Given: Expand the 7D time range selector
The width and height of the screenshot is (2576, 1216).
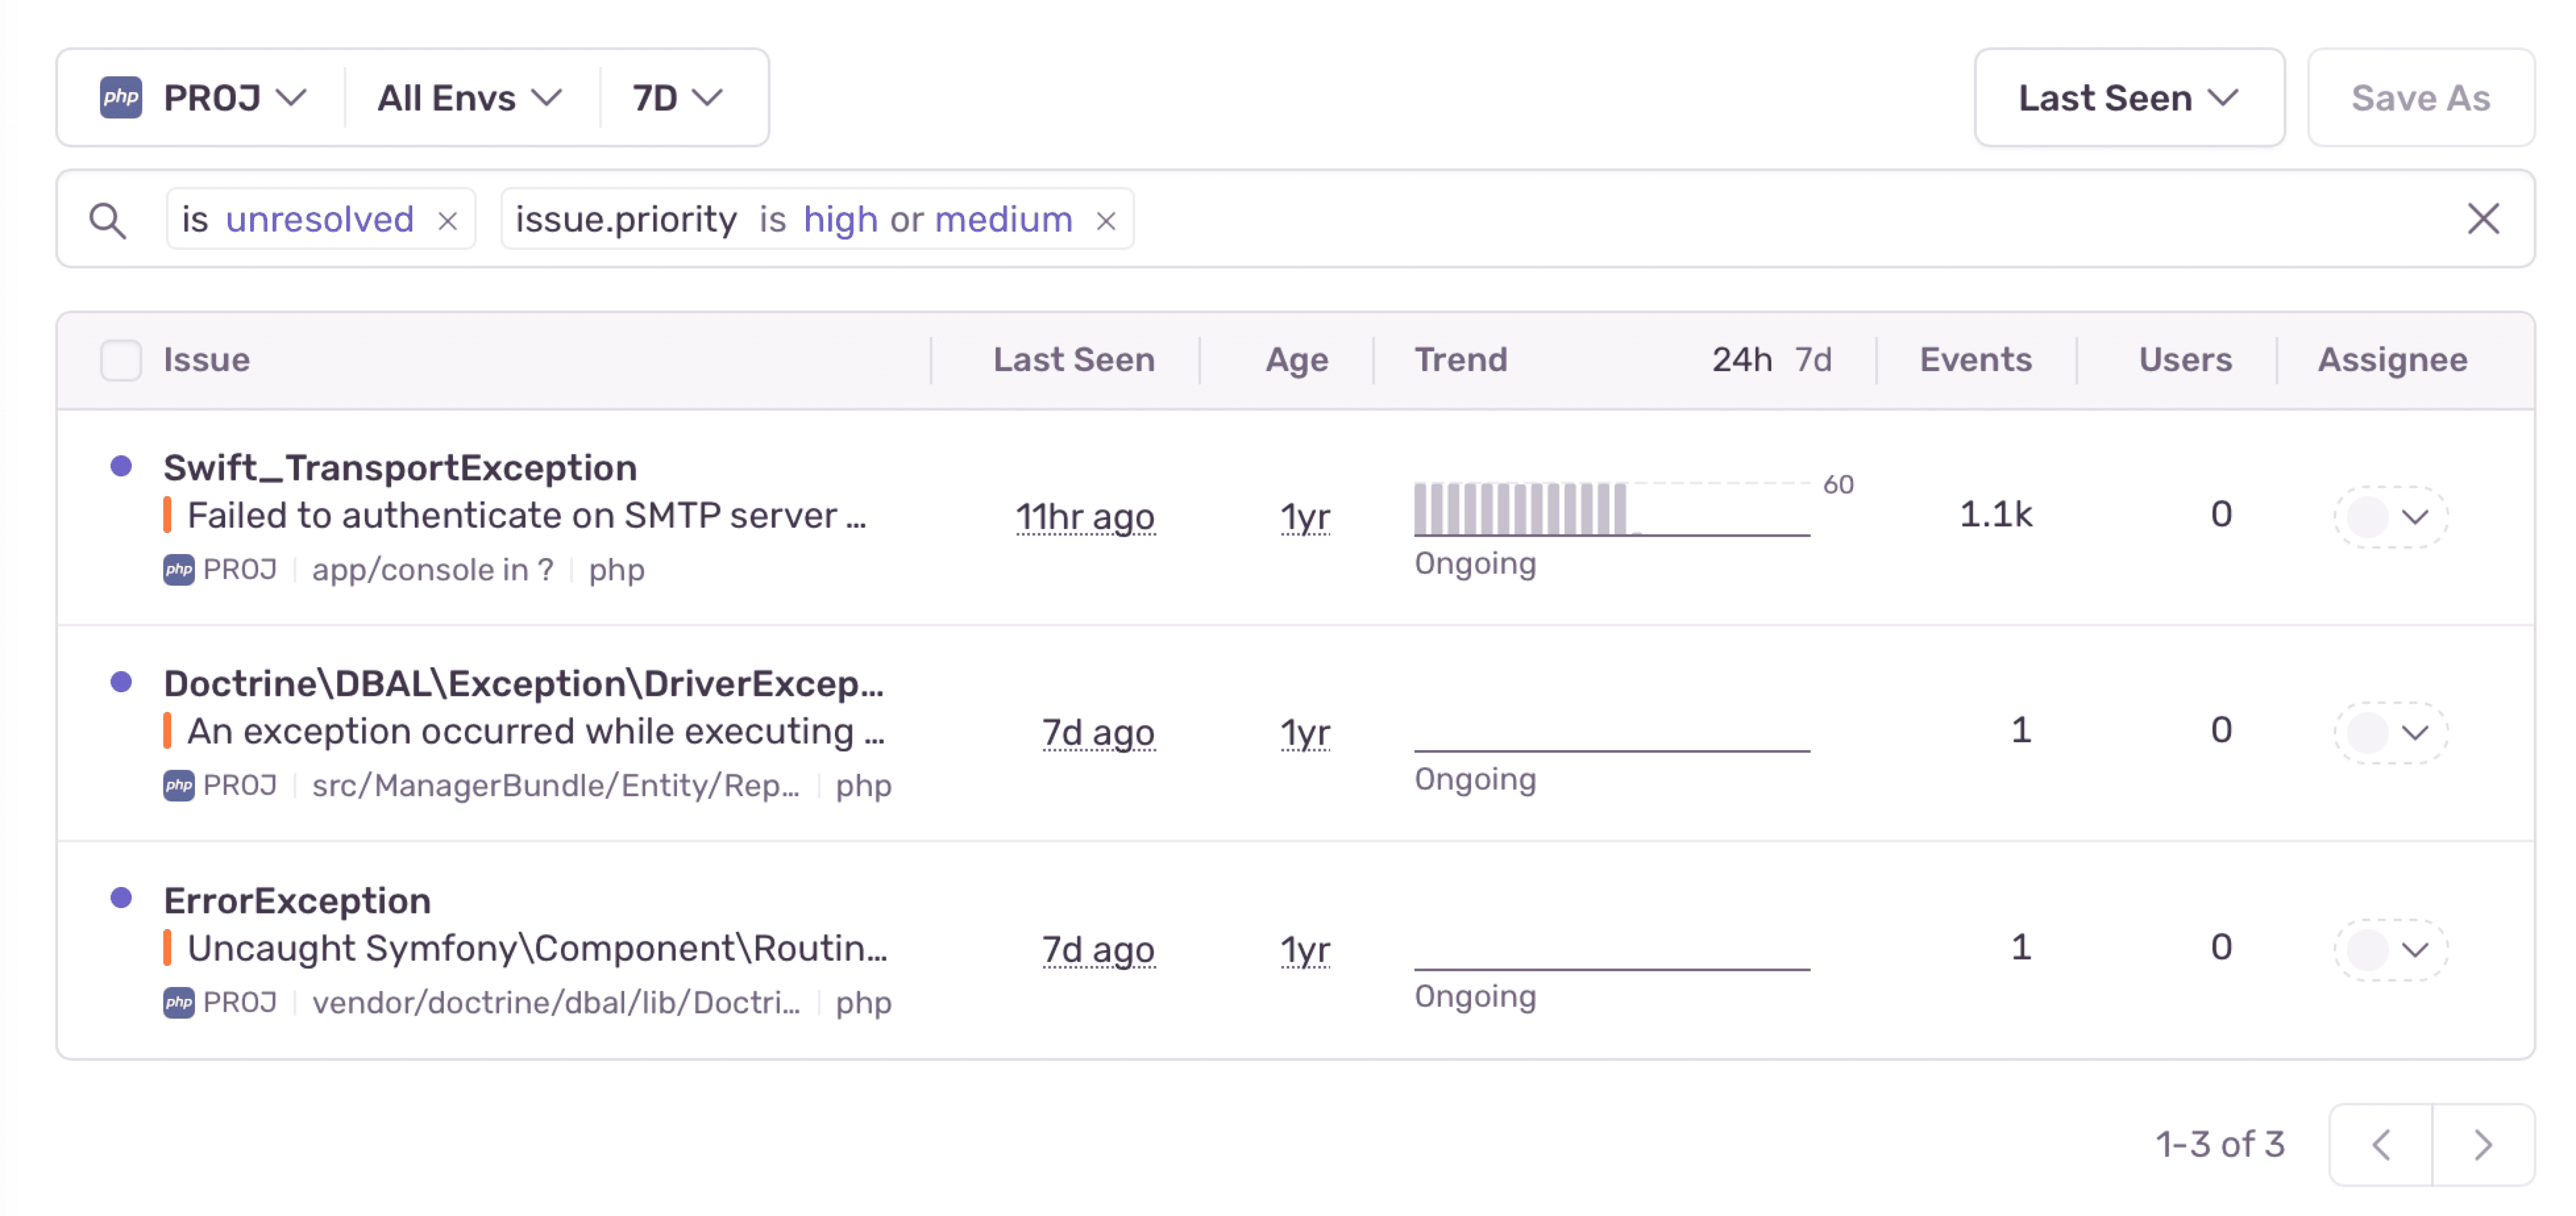Looking at the screenshot, I should [677, 98].
